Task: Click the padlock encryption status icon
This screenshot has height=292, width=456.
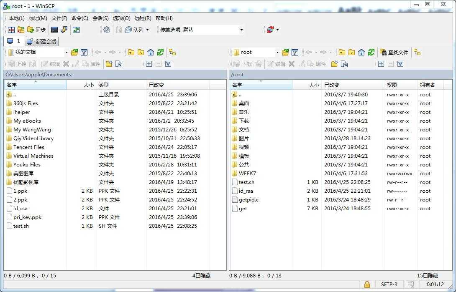Action: coord(367,284)
